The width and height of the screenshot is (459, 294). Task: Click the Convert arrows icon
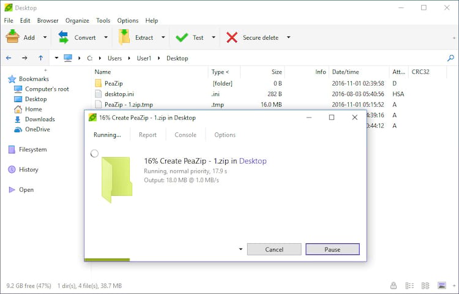click(x=63, y=37)
